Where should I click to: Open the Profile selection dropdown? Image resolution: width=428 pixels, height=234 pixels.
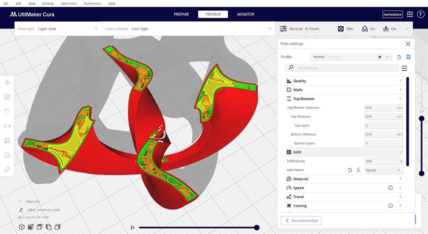click(x=351, y=57)
